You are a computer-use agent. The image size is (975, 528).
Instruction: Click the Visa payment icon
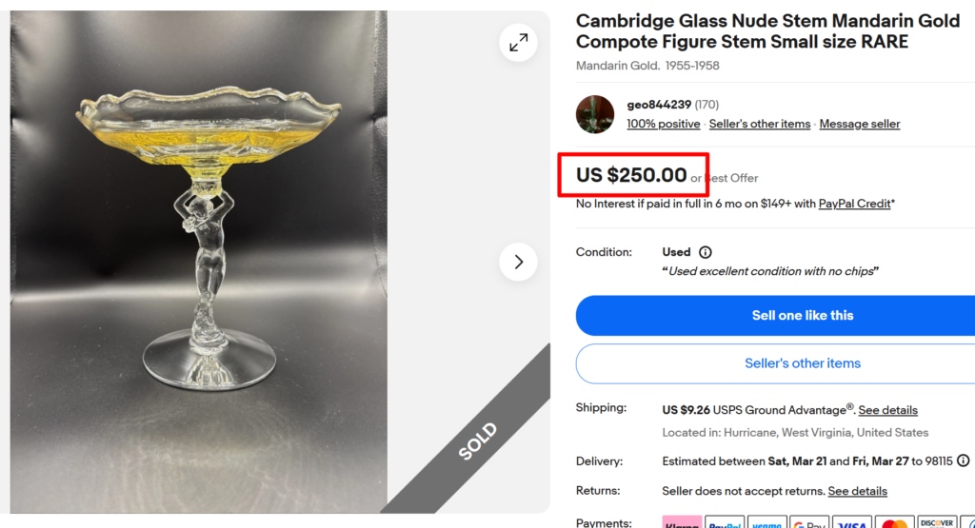(x=853, y=522)
